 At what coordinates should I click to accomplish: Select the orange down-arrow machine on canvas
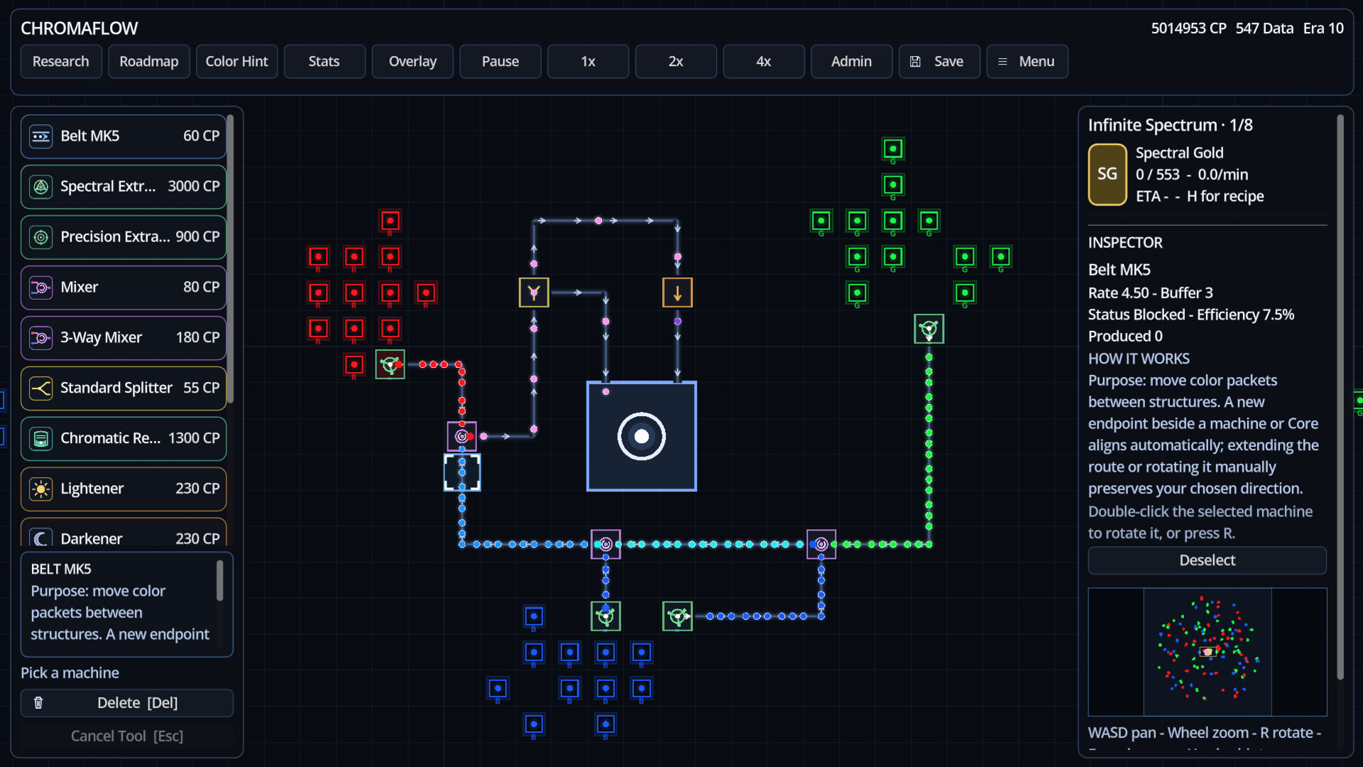coord(677,293)
